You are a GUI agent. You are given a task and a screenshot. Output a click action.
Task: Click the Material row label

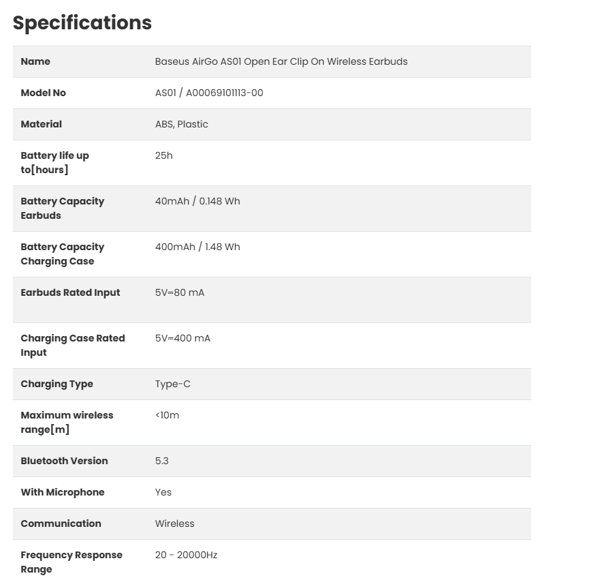tap(42, 124)
